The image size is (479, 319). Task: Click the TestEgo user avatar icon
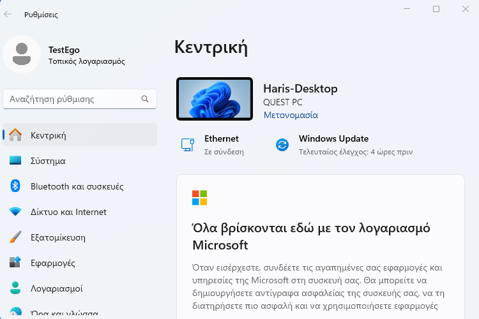22,54
